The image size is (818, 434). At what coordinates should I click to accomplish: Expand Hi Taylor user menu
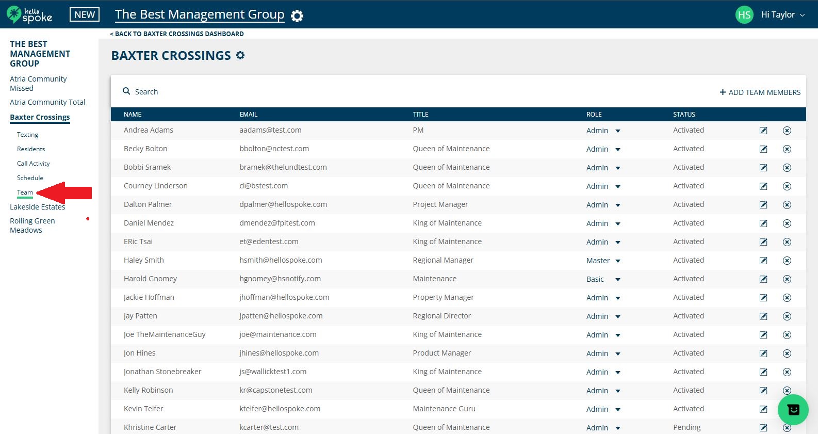[782, 14]
